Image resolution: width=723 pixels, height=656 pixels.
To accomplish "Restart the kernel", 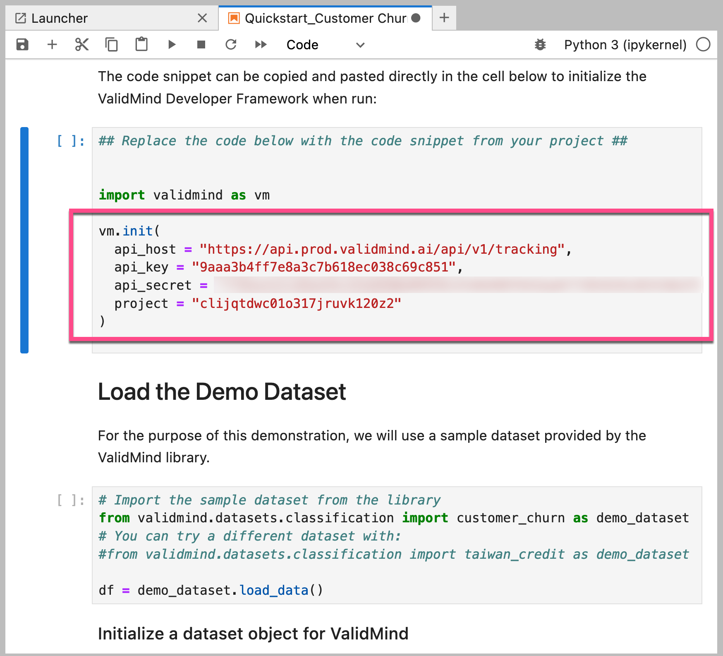I will pos(231,44).
